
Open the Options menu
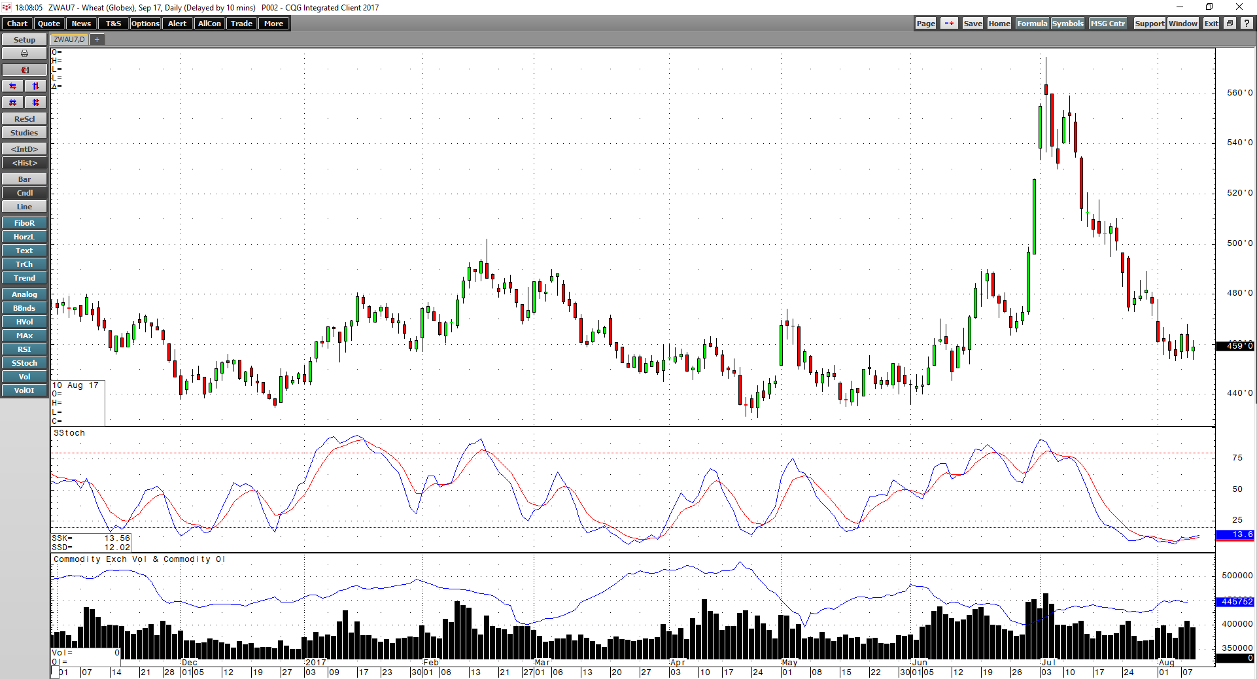pyautogui.click(x=145, y=24)
